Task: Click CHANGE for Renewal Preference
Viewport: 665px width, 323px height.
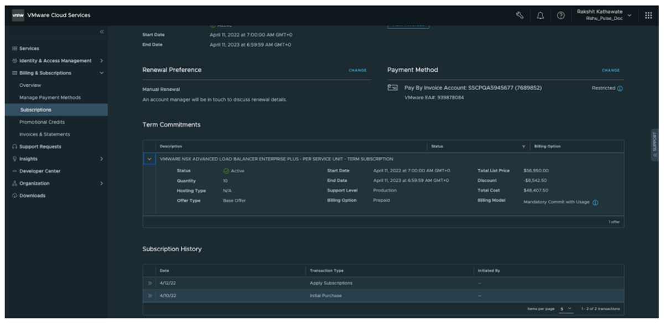Action: pos(357,70)
